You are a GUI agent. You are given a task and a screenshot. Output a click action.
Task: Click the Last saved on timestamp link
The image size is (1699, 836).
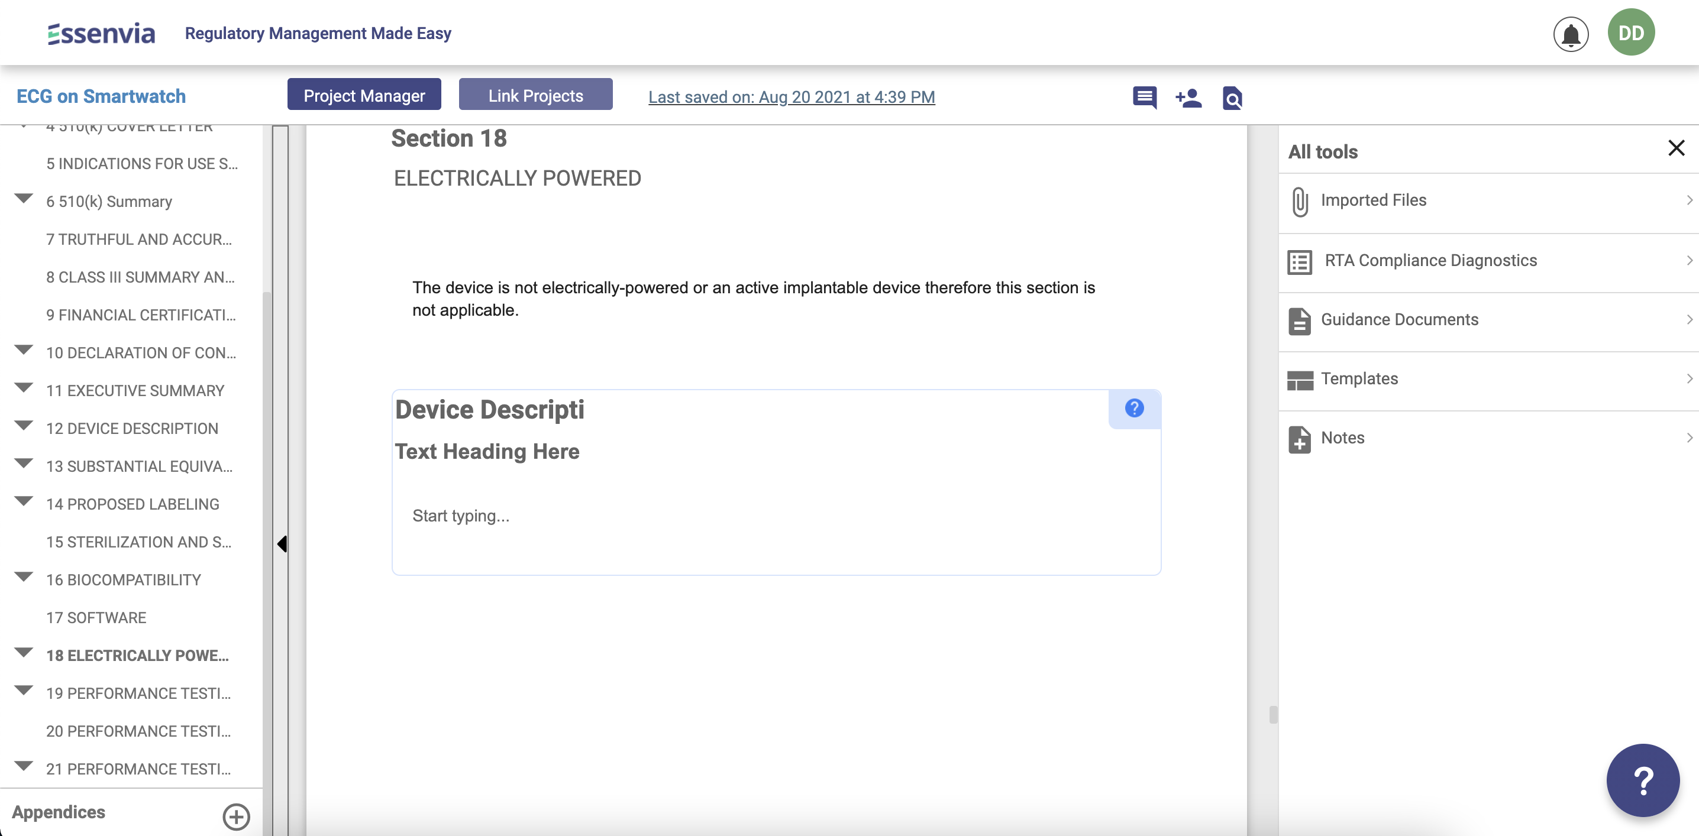[x=792, y=97]
